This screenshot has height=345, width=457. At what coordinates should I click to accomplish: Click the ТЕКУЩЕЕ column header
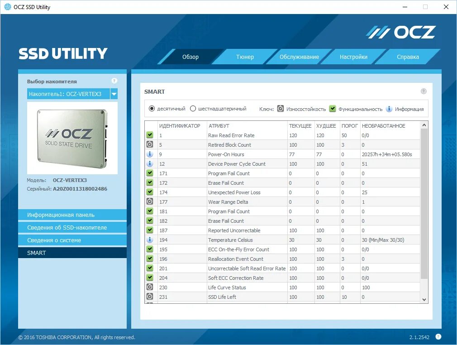point(300,126)
